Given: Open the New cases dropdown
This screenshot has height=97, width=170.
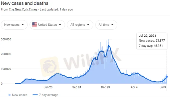Looking at the screenshot, I should point(14,25).
